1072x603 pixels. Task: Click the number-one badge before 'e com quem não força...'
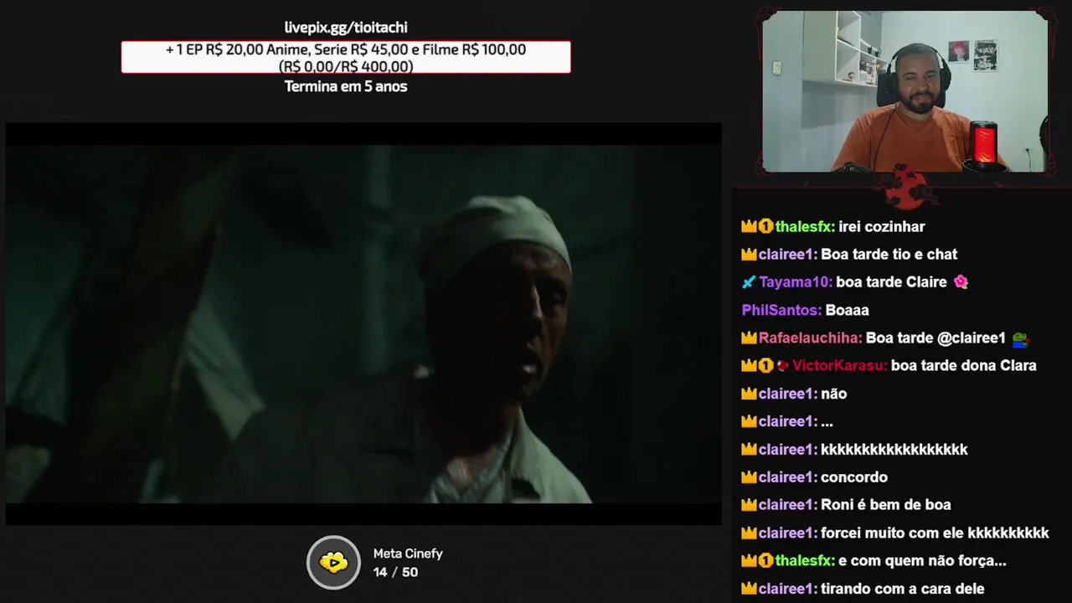tap(765, 561)
